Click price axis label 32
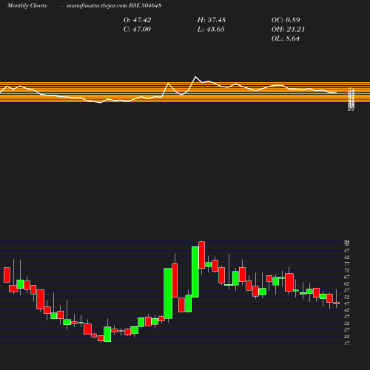Image resolution: width=370 pixels, height=370 pixels. (347, 323)
